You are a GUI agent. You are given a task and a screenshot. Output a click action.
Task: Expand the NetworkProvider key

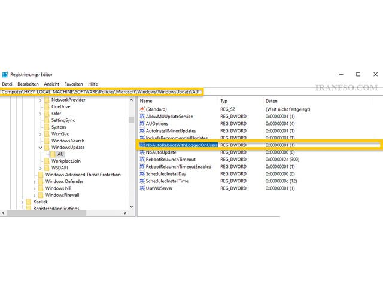point(40,100)
